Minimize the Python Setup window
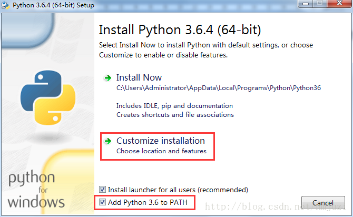 [x=305, y=5]
